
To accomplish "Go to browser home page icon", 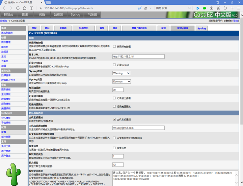I will [x=25, y=8].
